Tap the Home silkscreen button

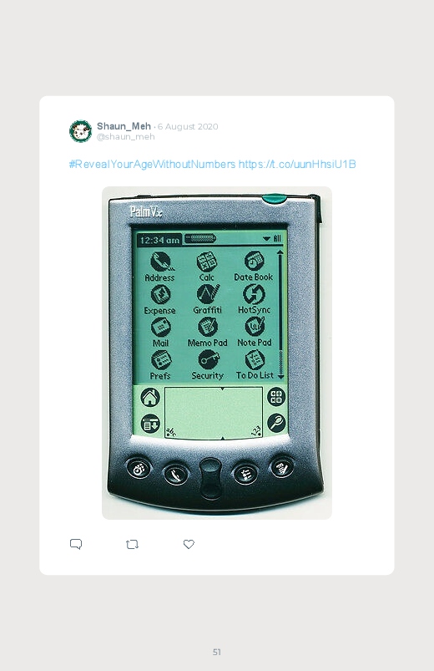[150, 397]
